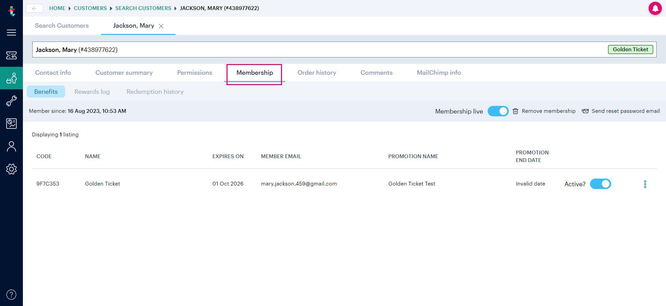Click the back arrow button
Screen dimensions: 666x306
(34, 8)
